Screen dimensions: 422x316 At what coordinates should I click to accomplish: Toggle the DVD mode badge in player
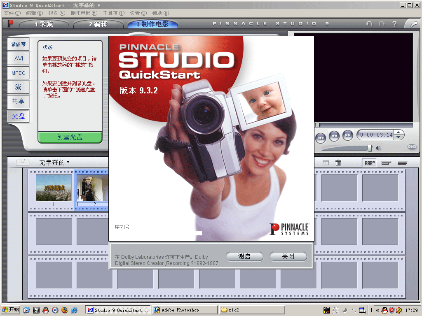412,147
